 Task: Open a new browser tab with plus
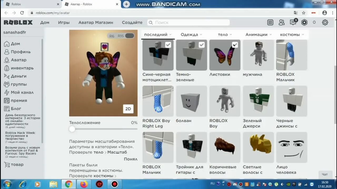127,4
